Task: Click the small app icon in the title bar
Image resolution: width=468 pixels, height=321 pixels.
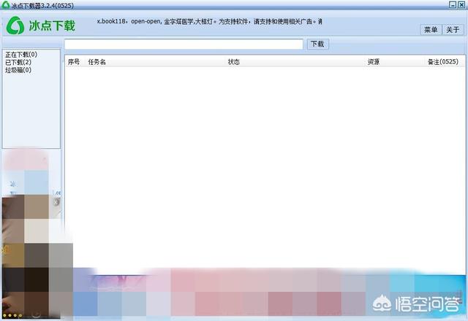Action: (5, 4)
